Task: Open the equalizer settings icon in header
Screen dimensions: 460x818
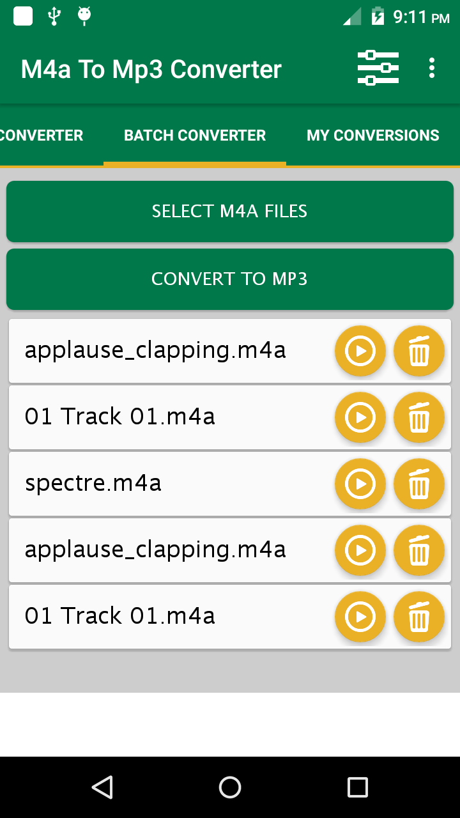Action: tap(378, 68)
